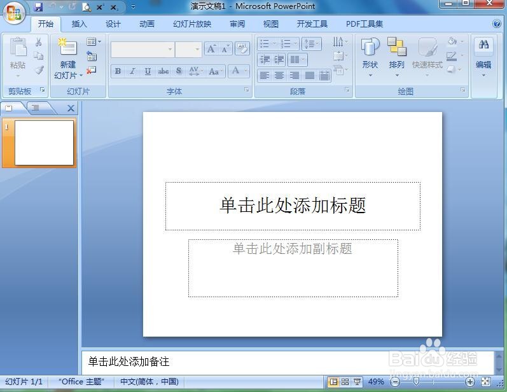Open Shapes gallery
This screenshot has height=392, width=507.
point(370,57)
